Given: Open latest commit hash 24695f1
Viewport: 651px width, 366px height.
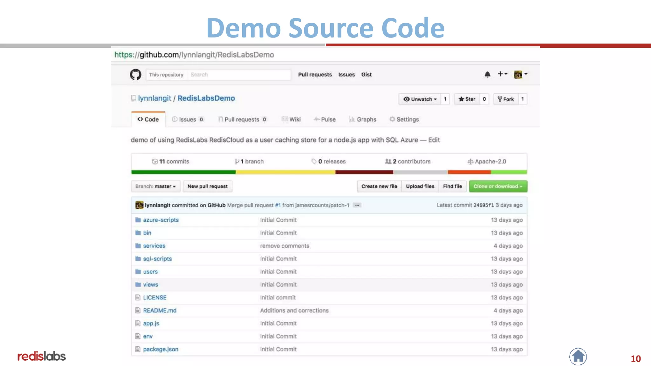Looking at the screenshot, I should click(484, 205).
